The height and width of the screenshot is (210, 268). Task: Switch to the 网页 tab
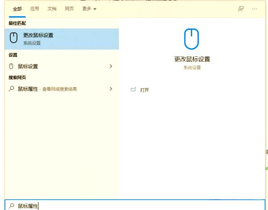[69, 8]
